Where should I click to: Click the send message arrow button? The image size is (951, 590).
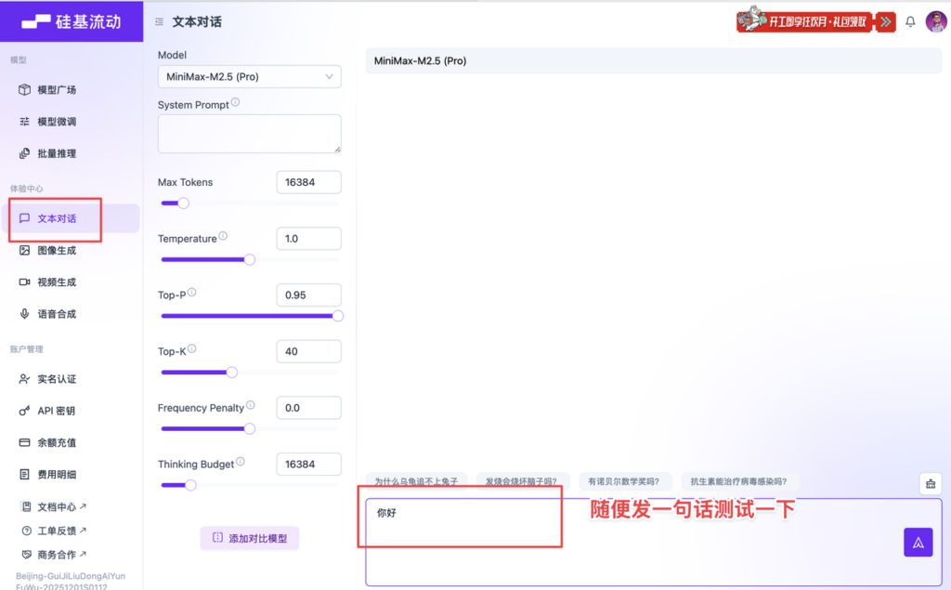click(918, 543)
